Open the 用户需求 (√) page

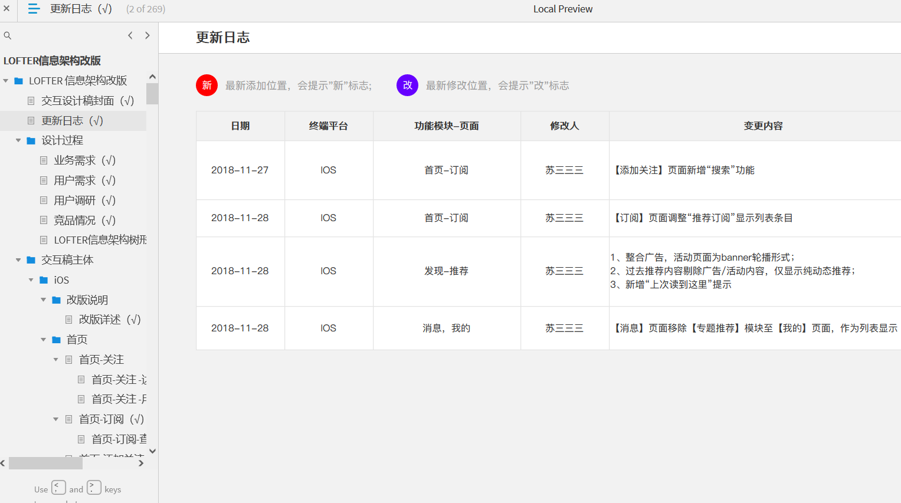tap(85, 180)
